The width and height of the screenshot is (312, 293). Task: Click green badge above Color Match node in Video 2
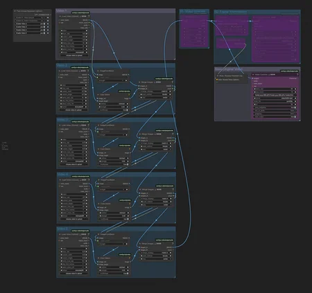(125, 91)
